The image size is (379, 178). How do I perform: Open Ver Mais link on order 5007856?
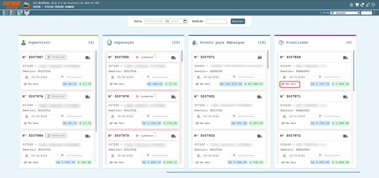click(x=289, y=84)
